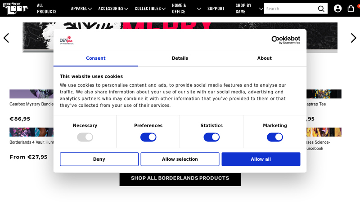The image size is (360, 202).
Task: Switch off the Marketing cookies toggle
Action: (275, 137)
